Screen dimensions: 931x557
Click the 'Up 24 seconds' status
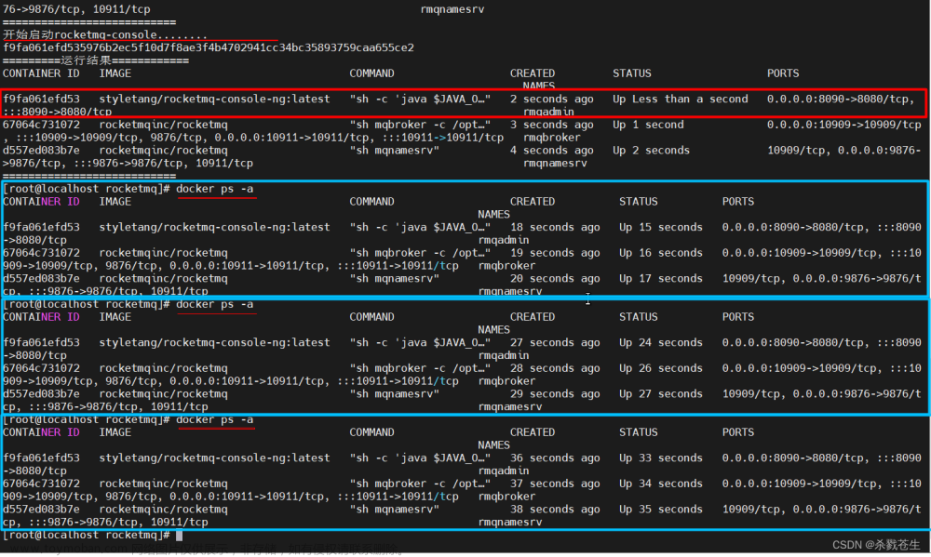pos(661,342)
